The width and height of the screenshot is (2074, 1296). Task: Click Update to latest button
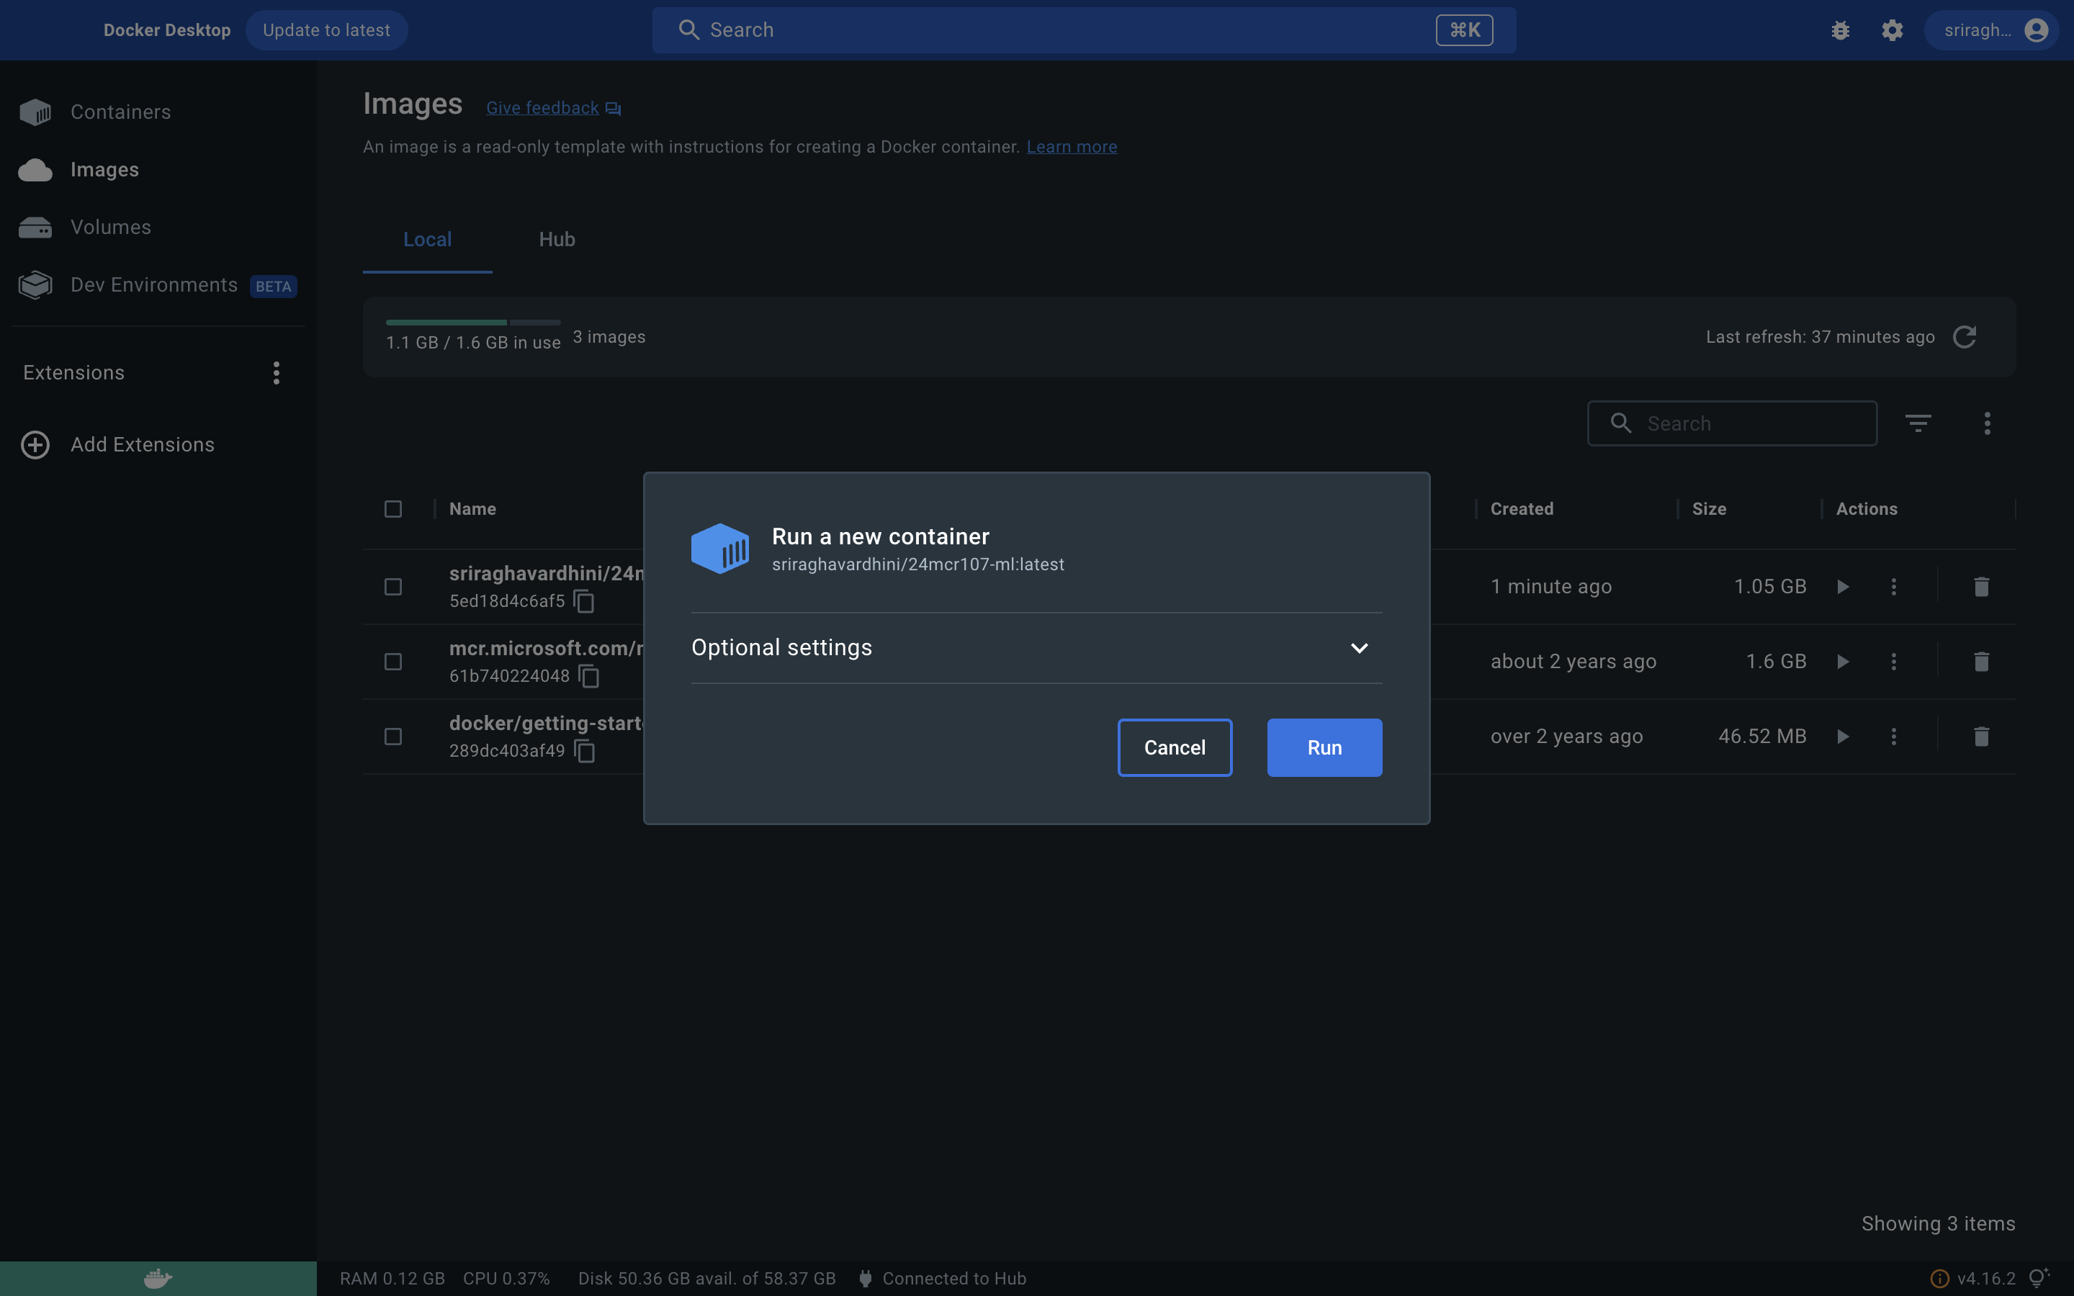pos(326,30)
